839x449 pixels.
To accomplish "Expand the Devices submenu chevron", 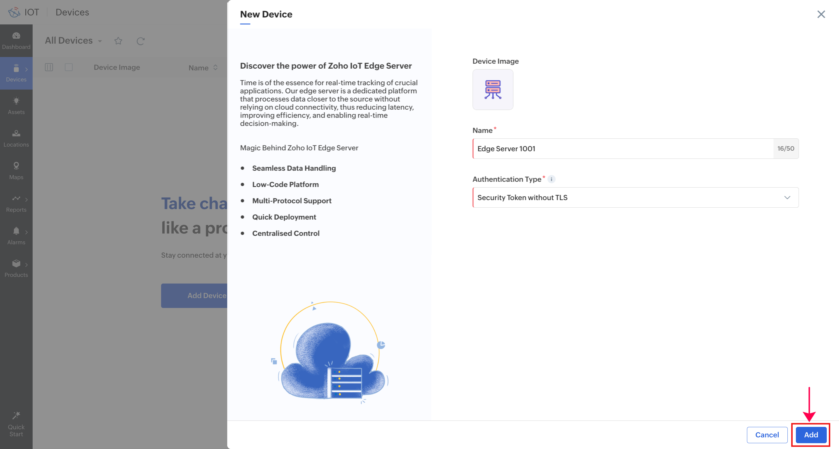I will 27,69.
